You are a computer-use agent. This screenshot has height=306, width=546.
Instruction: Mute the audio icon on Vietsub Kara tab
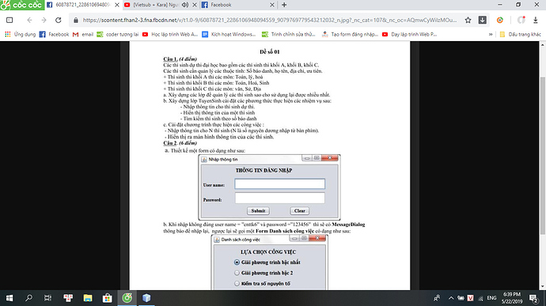[185, 5]
